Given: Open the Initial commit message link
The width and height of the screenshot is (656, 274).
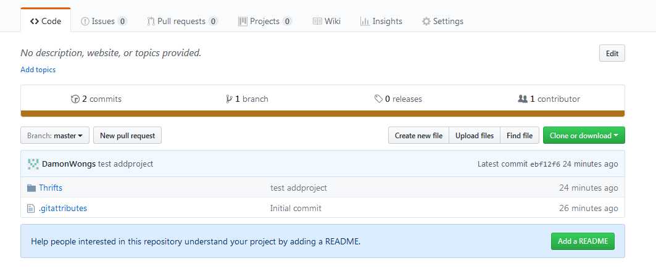Looking at the screenshot, I should (296, 208).
